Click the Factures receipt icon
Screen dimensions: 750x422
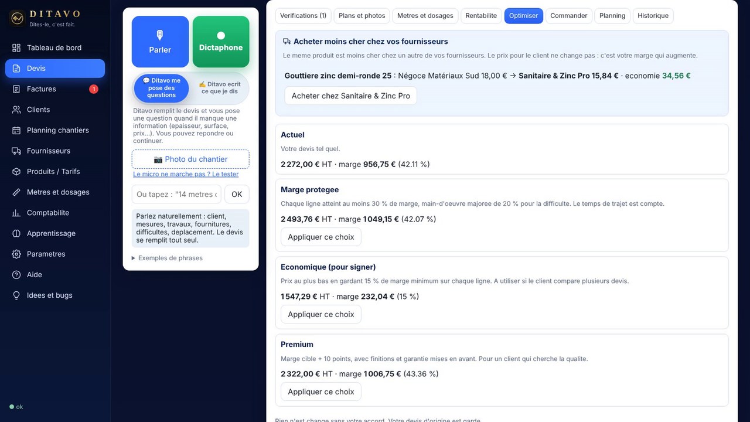coord(16,89)
